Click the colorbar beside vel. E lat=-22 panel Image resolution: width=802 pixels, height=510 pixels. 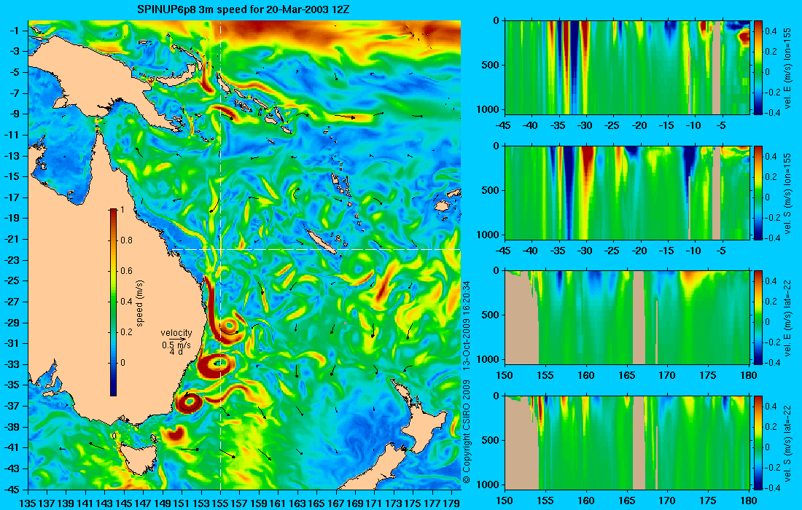tap(758, 318)
